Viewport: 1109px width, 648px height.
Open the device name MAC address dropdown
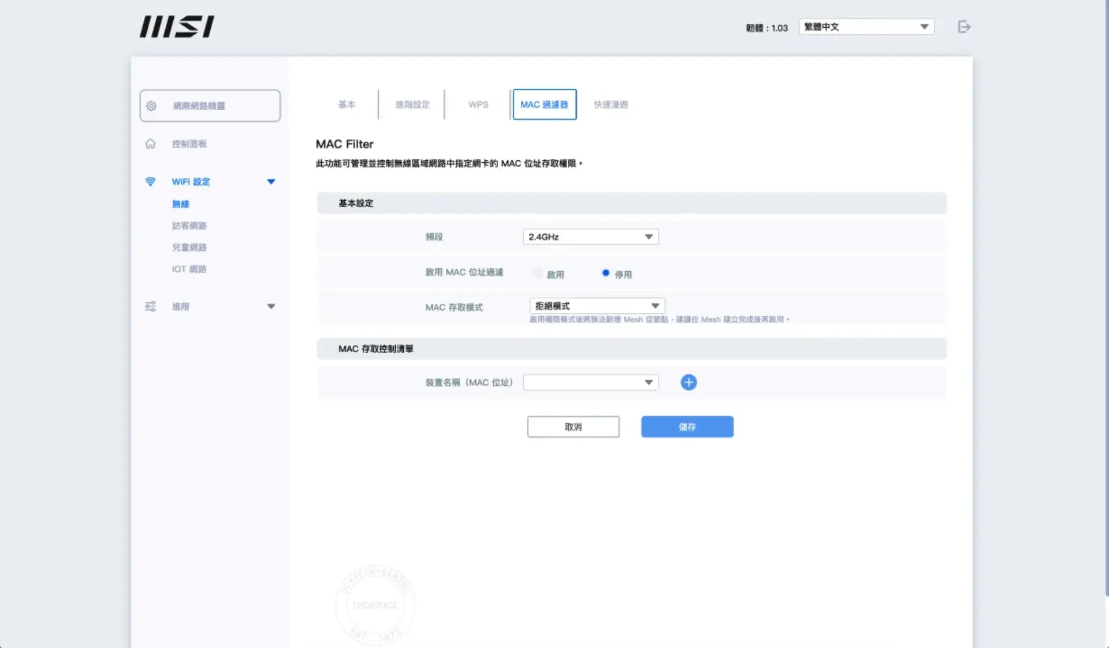click(x=590, y=382)
